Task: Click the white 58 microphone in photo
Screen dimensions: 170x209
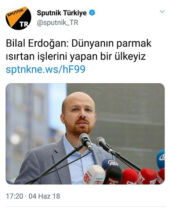Action: 94,175
